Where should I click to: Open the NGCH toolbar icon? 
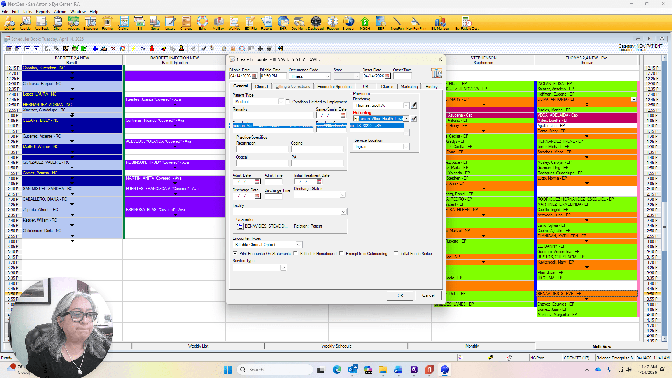(x=365, y=23)
